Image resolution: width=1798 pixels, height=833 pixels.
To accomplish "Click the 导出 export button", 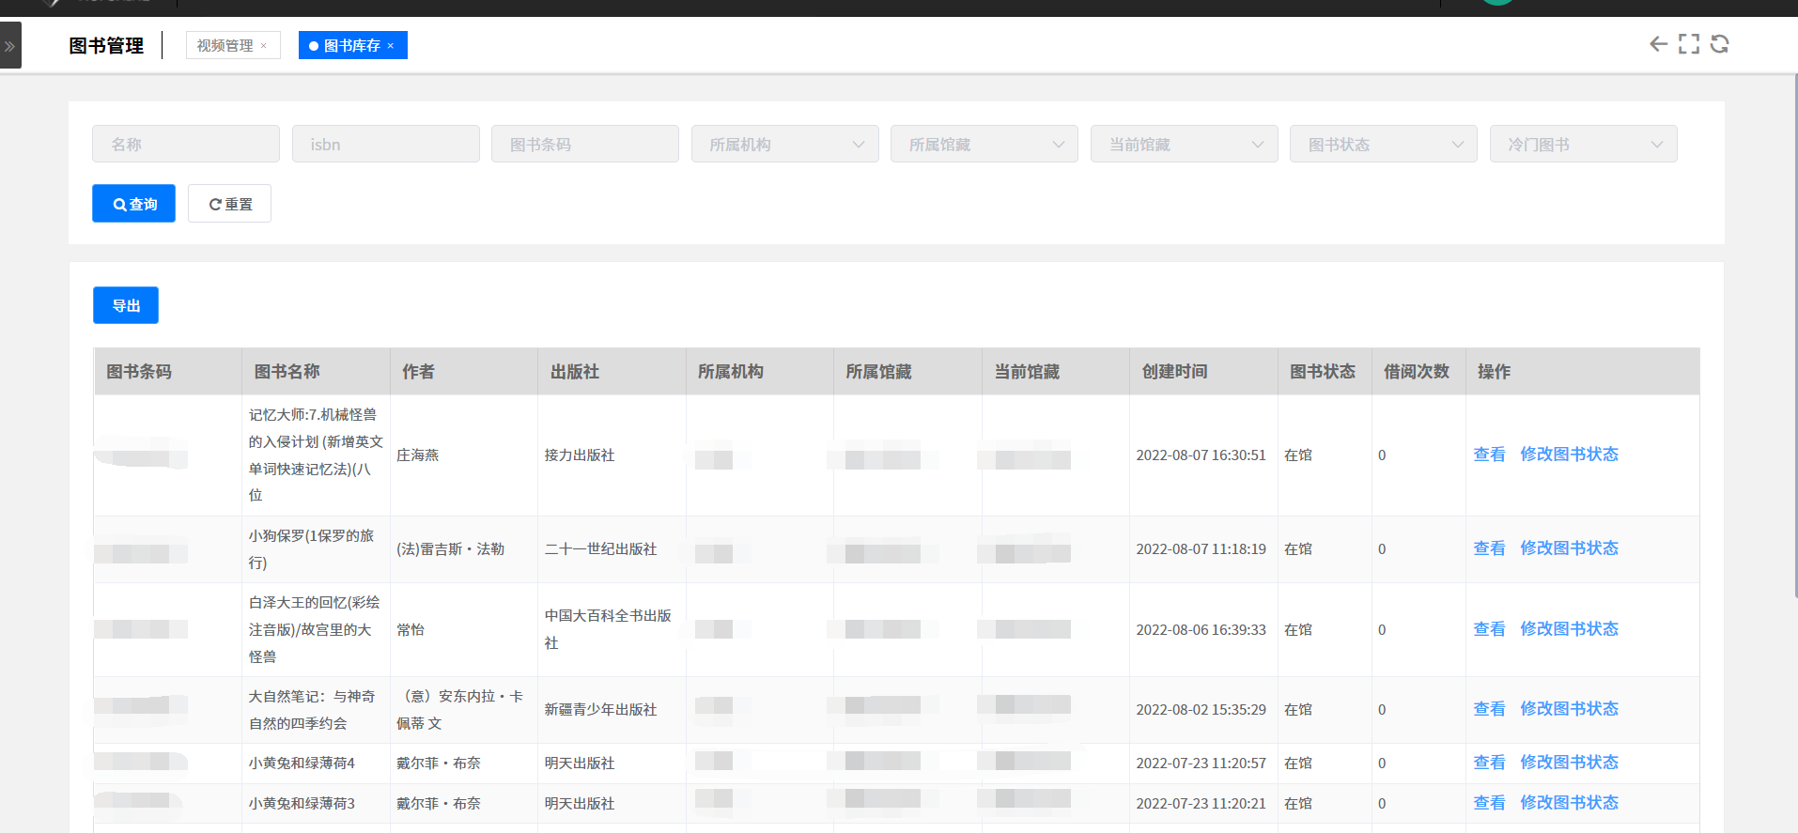I will pyautogui.click(x=126, y=306).
